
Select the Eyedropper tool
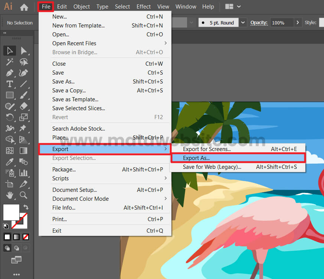(10, 162)
